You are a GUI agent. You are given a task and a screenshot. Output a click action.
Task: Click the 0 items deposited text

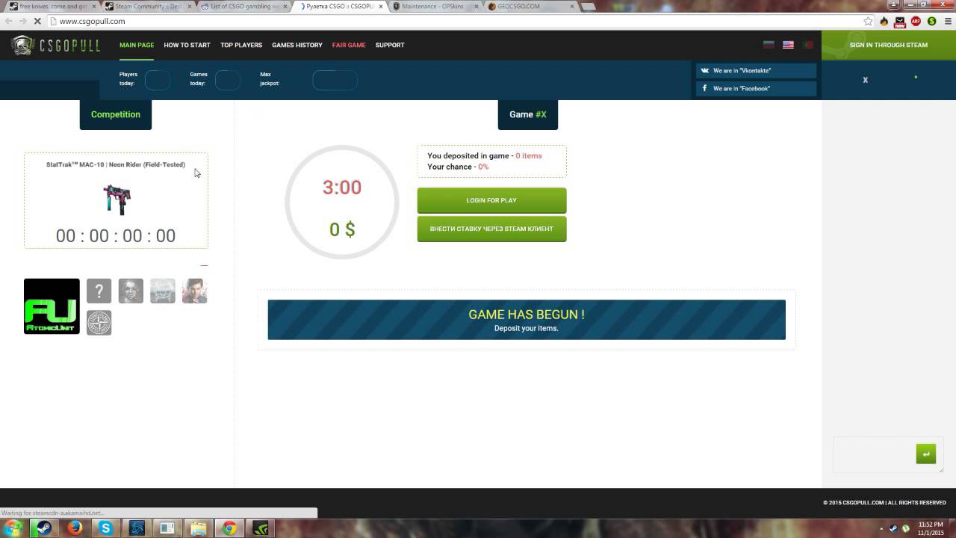(529, 155)
